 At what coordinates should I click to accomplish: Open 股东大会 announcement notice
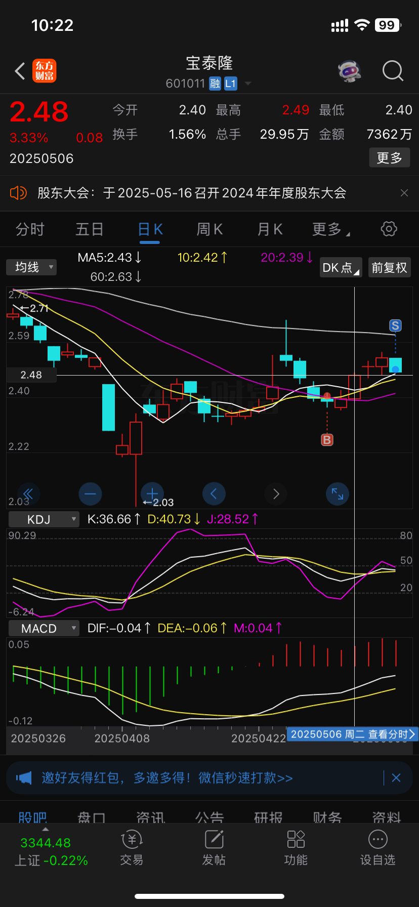tap(192, 193)
